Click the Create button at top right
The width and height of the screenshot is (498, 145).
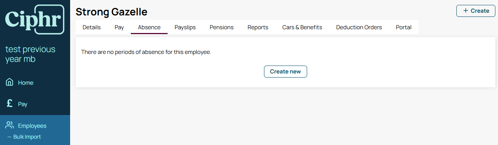[476, 11]
